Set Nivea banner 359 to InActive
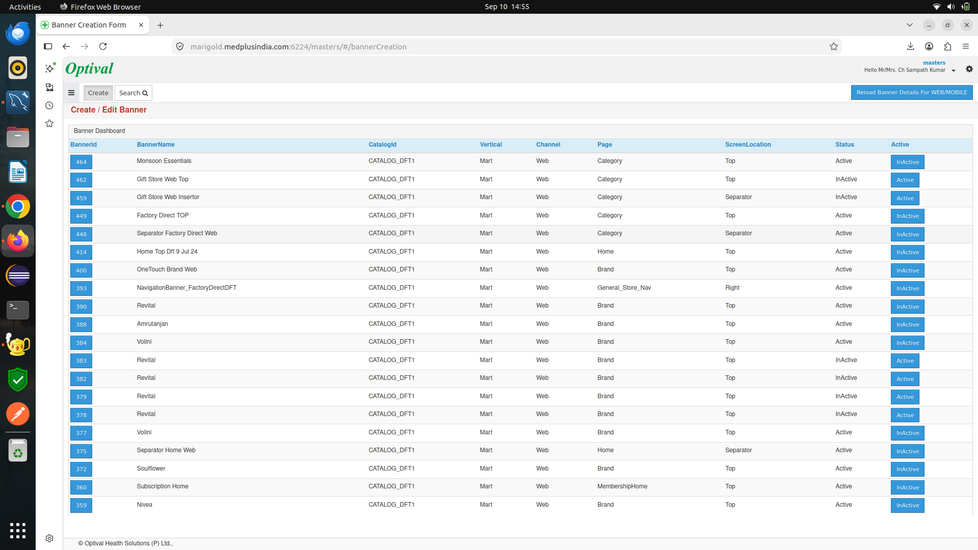Image resolution: width=978 pixels, height=550 pixels. pyautogui.click(x=907, y=505)
